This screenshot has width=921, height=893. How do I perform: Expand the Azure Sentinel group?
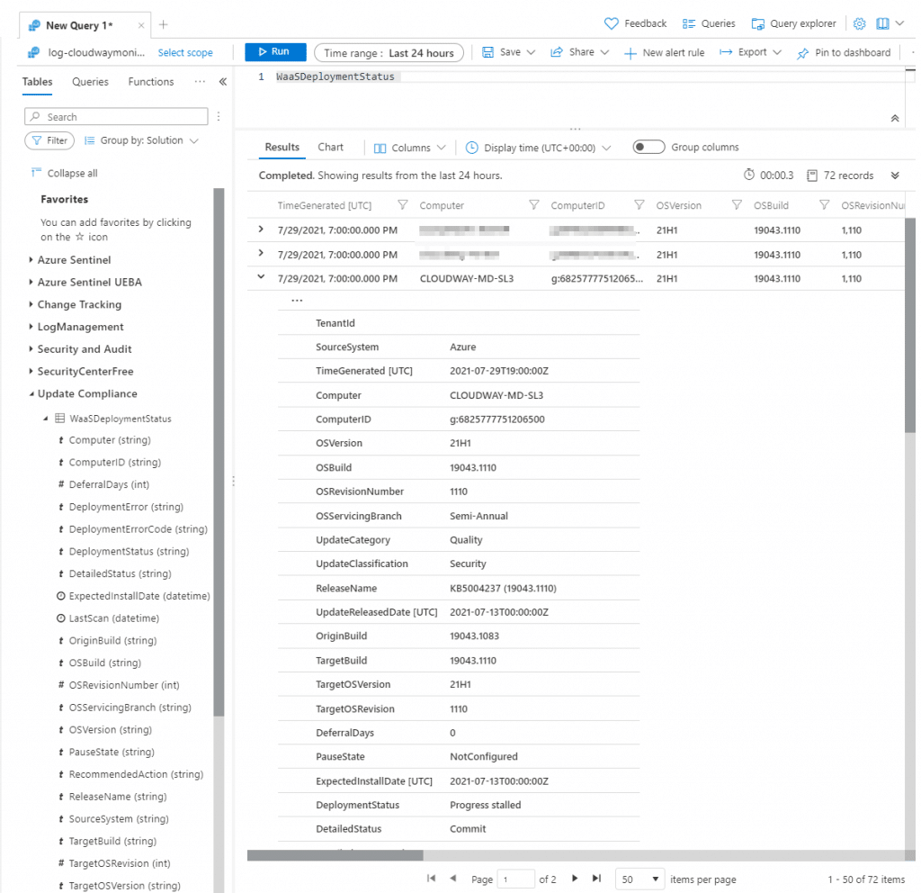click(x=31, y=259)
